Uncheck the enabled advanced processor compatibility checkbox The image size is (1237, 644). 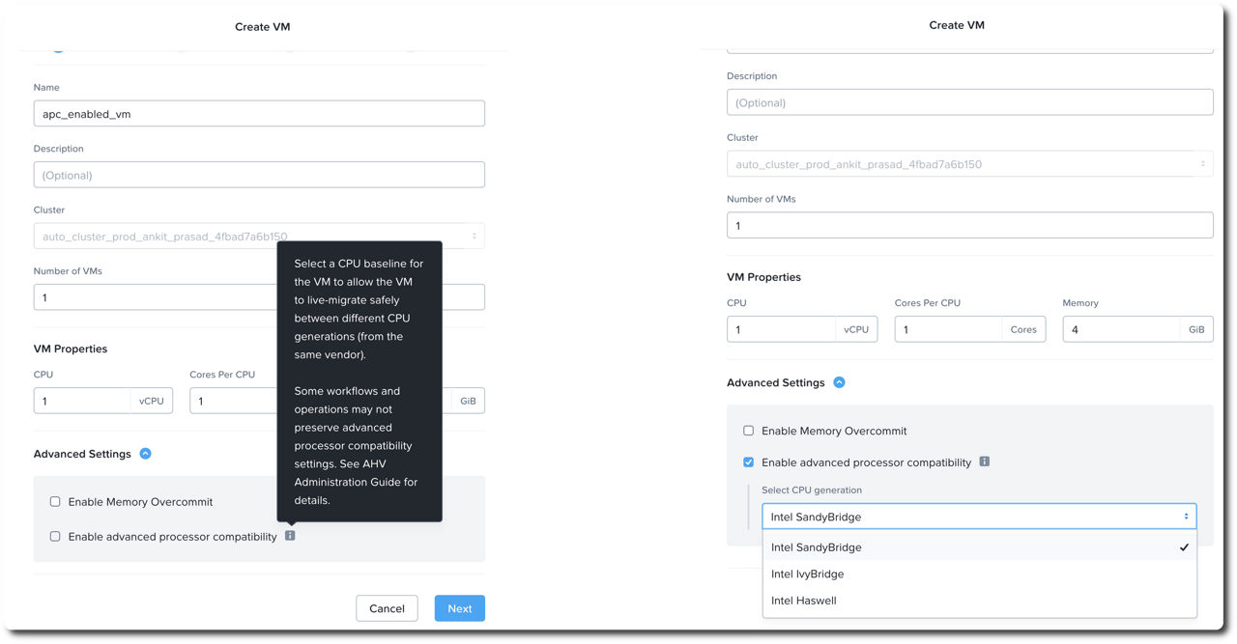click(748, 462)
